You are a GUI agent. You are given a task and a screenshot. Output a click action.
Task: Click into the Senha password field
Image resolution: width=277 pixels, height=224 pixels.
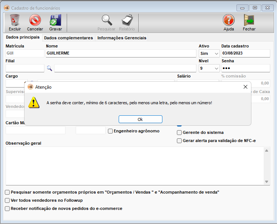[x=245, y=68]
